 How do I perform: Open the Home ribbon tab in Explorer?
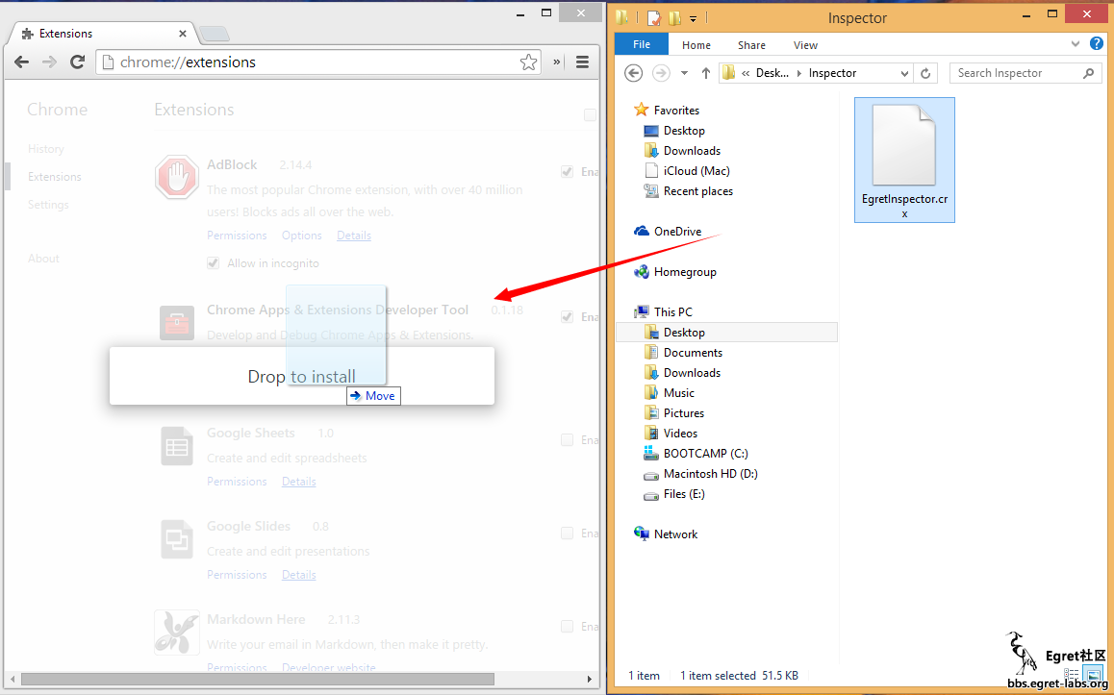coord(696,45)
